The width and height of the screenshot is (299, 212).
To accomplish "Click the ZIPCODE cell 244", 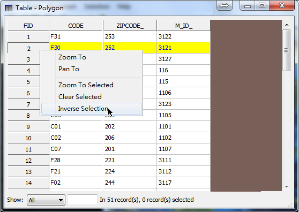I will (x=130, y=183).
